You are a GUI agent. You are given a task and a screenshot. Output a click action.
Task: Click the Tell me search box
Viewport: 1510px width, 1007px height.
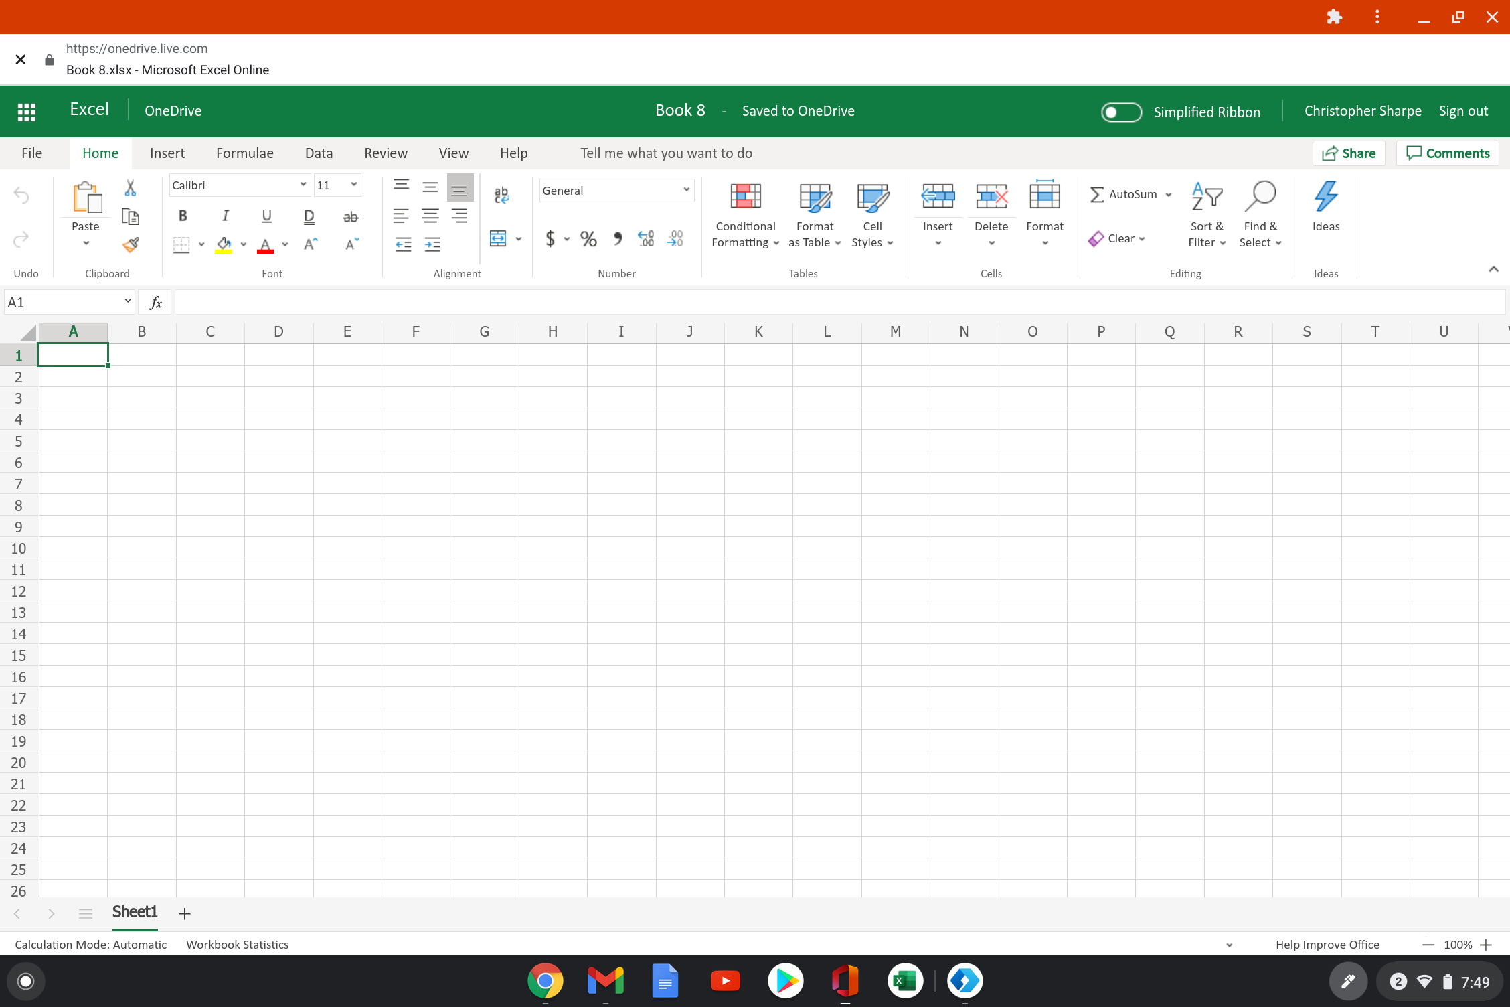[x=666, y=153]
